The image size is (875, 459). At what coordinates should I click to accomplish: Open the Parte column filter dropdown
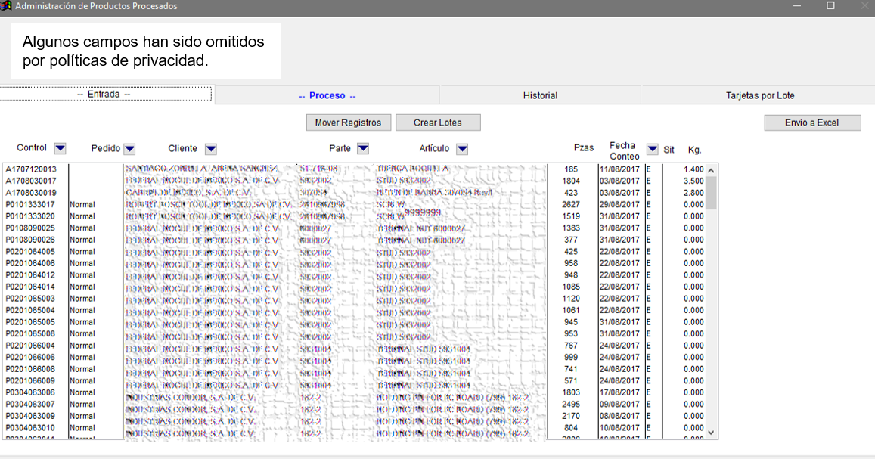pos(363,149)
